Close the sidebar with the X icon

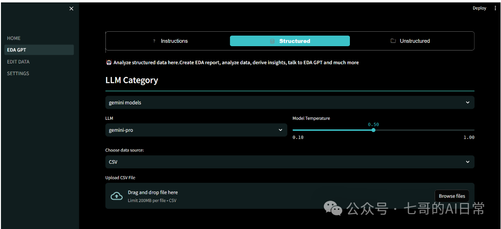[71, 9]
